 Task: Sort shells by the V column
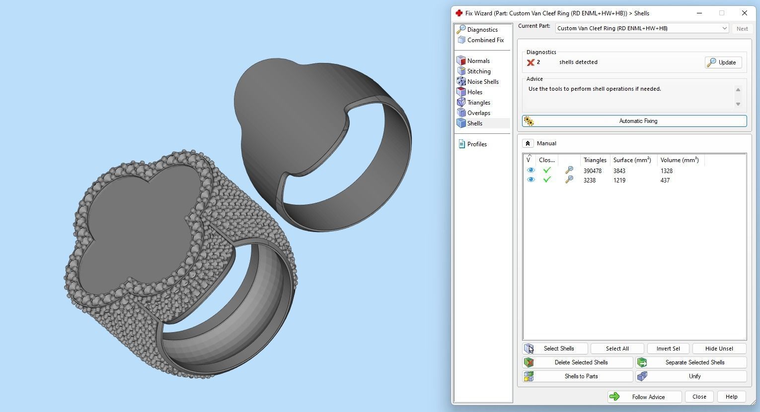(530, 160)
